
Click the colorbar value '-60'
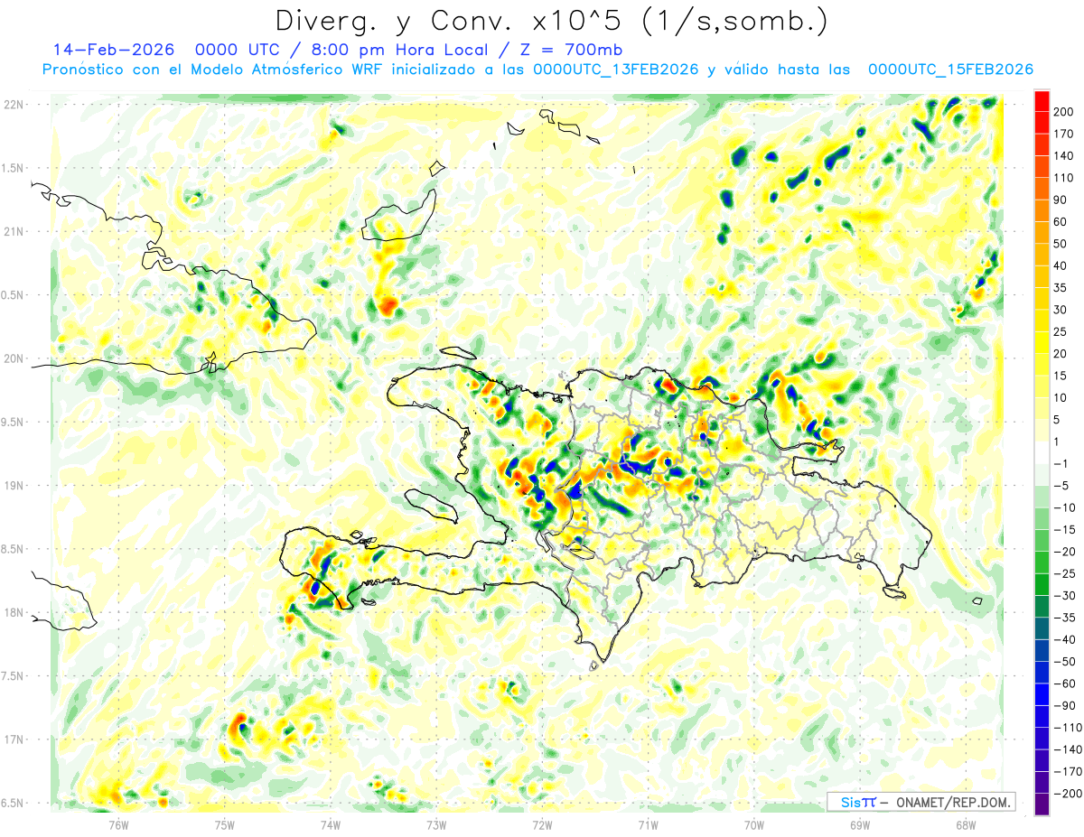[x=1065, y=684]
